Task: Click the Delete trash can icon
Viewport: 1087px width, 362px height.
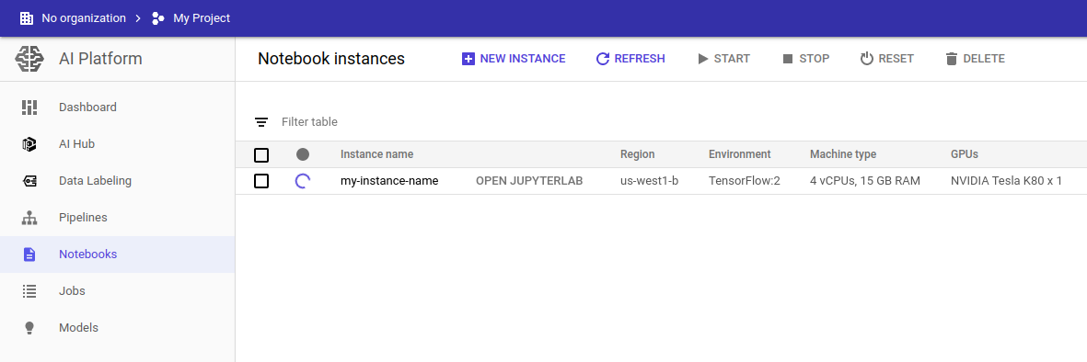Action: [951, 59]
